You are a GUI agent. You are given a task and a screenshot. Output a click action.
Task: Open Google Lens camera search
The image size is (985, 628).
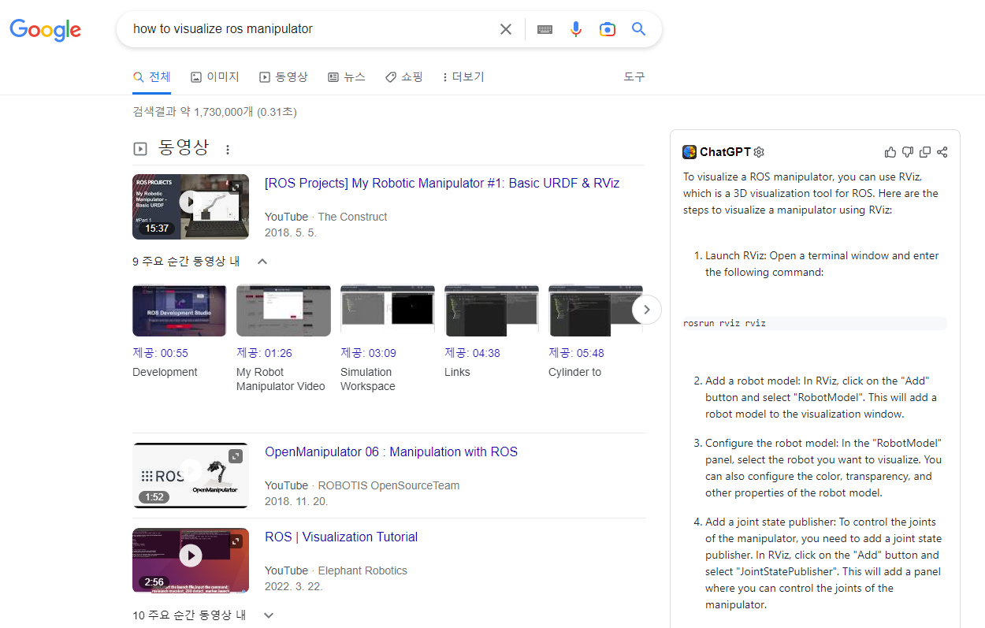click(x=608, y=29)
